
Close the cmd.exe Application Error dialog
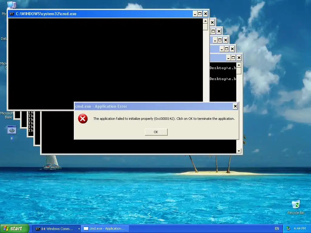(235, 106)
